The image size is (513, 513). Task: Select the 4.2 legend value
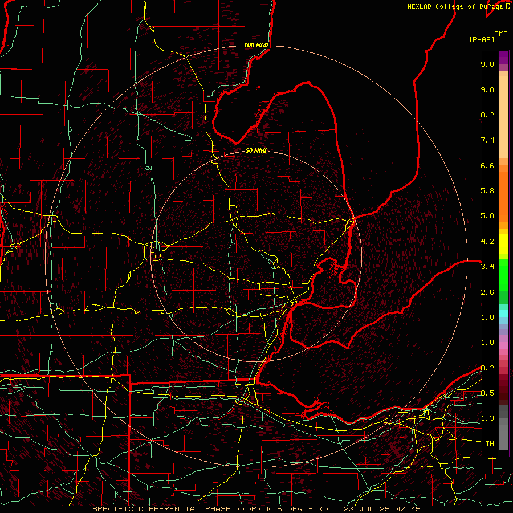tap(487, 242)
